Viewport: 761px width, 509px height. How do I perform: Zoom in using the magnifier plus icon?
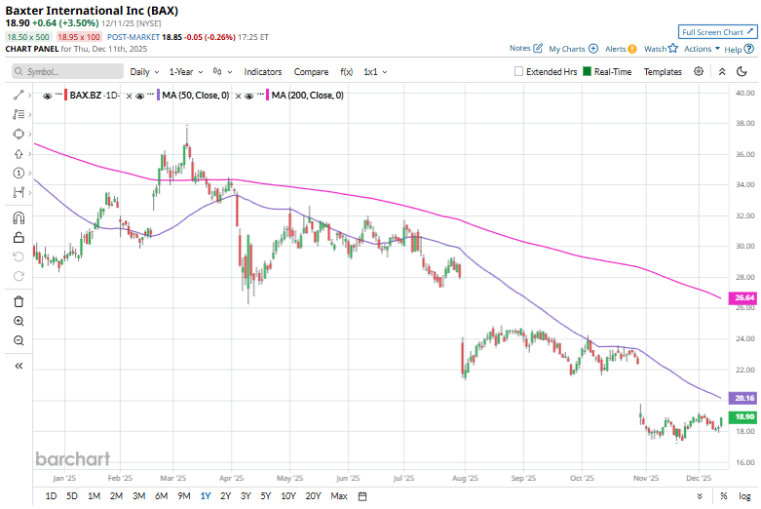19,321
